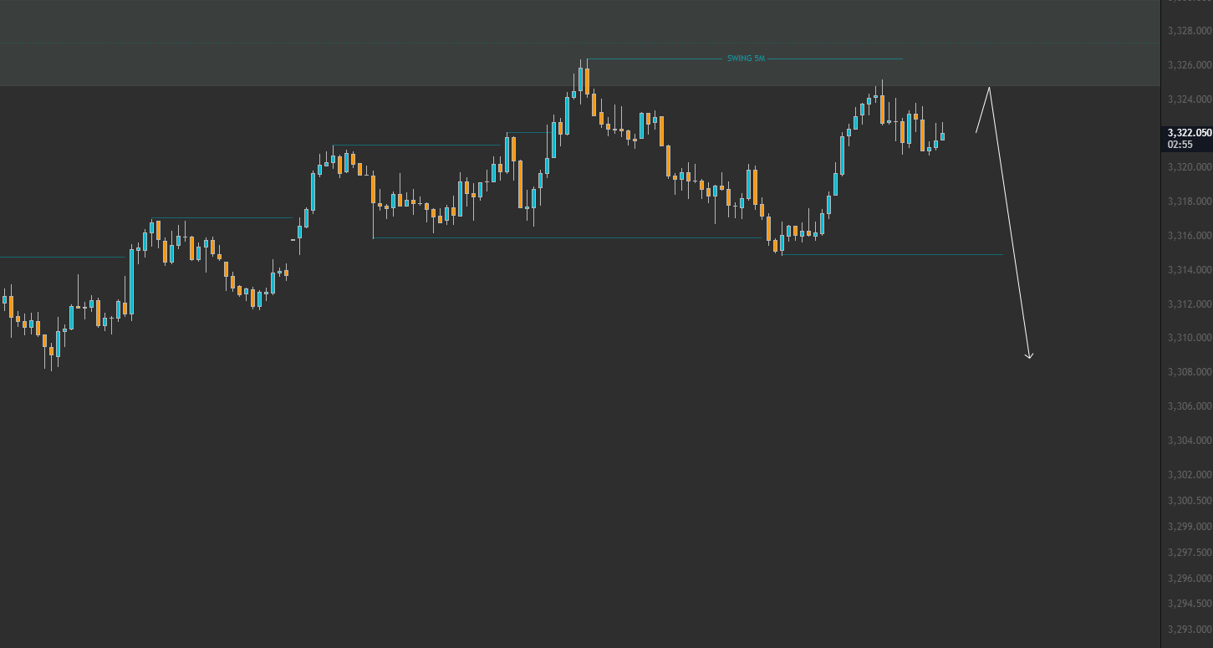
Task: Click the small white dash marker before the gap candle
Action: [293, 240]
